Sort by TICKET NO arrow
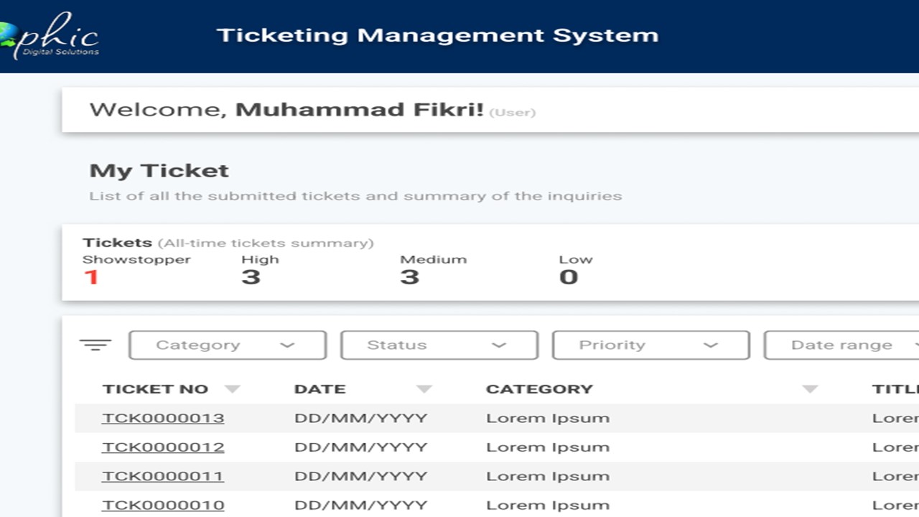 tap(232, 389)
